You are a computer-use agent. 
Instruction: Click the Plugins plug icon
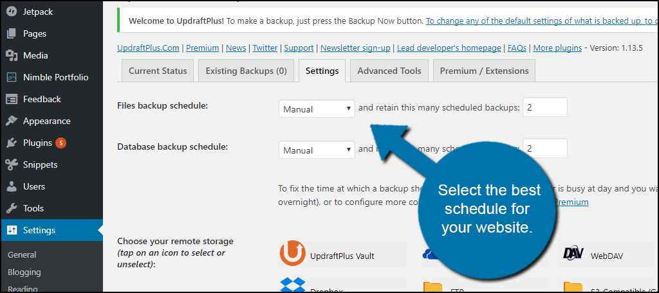pos(11,143)
